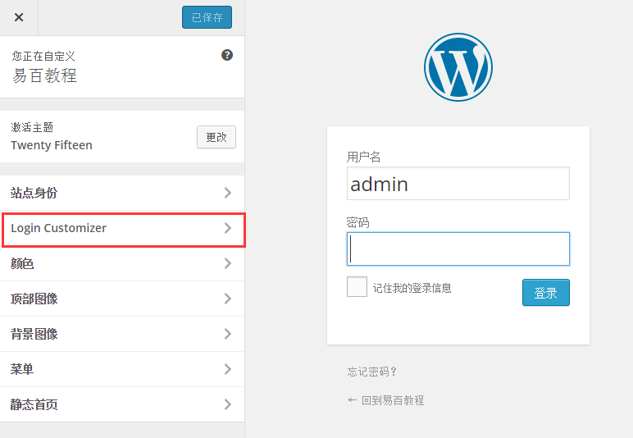The width and height of the screenshot is (633, 438).
Task: Click the help question mark icon
Action: [x=227, y=55]
